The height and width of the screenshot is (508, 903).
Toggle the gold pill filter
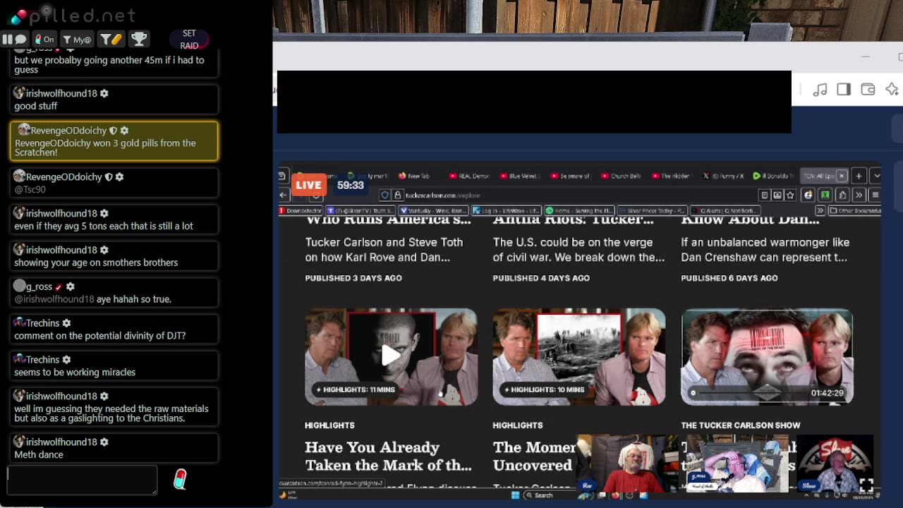tap(111, 40)
